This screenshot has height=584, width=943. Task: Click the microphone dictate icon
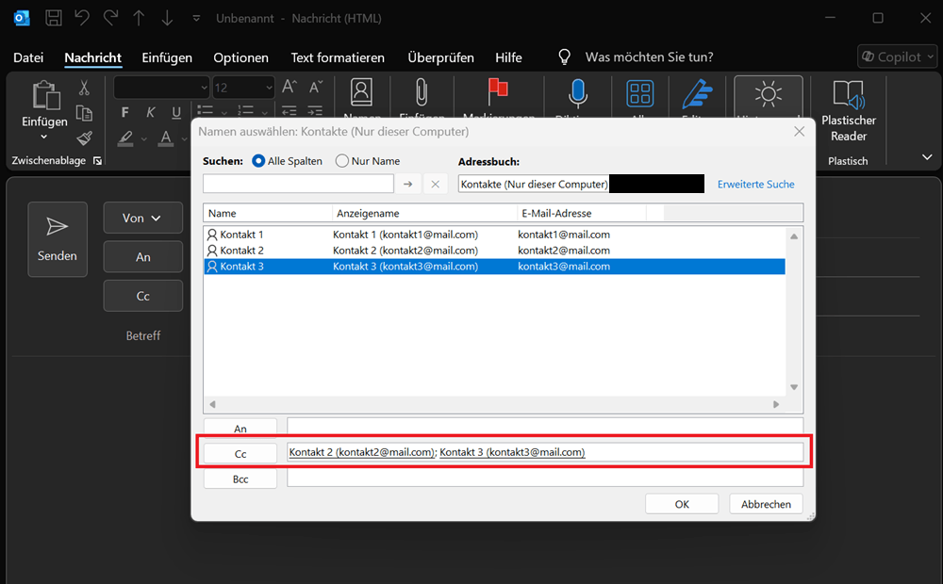point(577,93)
